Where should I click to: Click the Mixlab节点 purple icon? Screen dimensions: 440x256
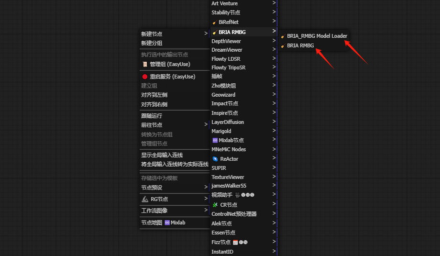click(x=215, y=140)
